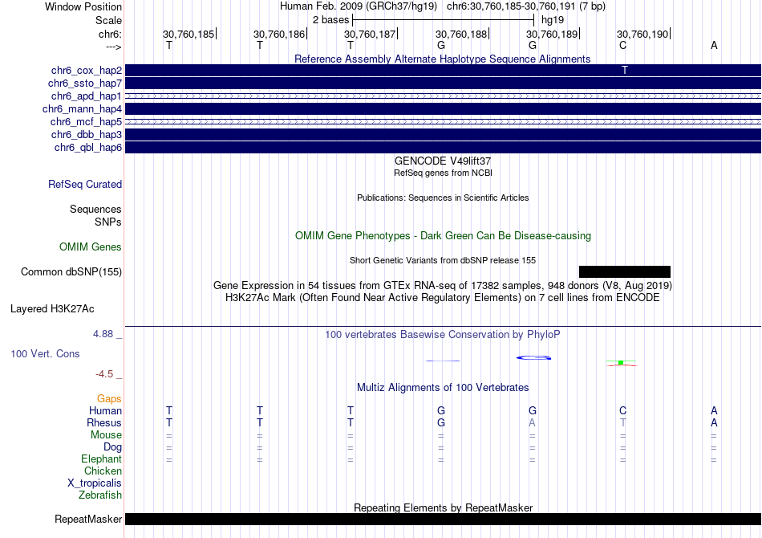Click the Zebrafish alignment row label
Image resolution: width=762 pixels, height=538 pixels.
(100, 495)
